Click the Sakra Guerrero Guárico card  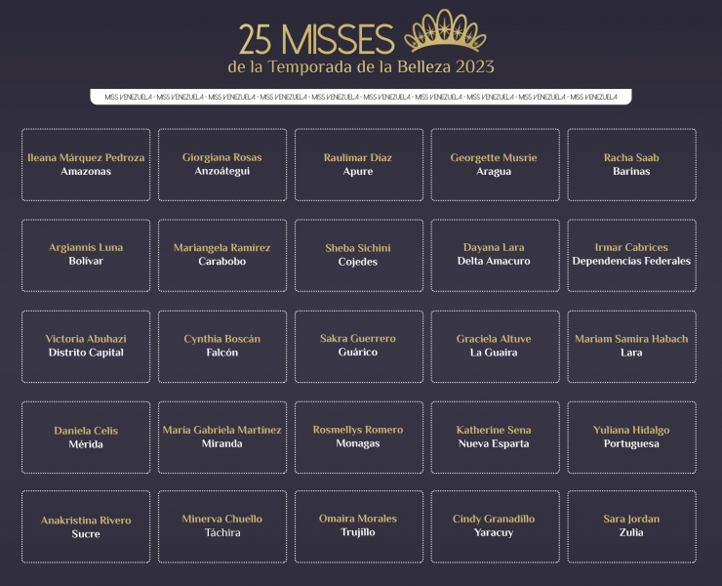359,347
